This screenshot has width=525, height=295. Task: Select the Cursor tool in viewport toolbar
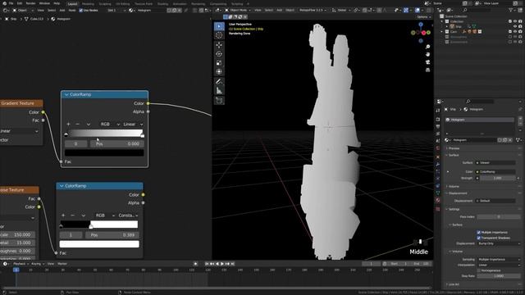[x=219, y=35]
